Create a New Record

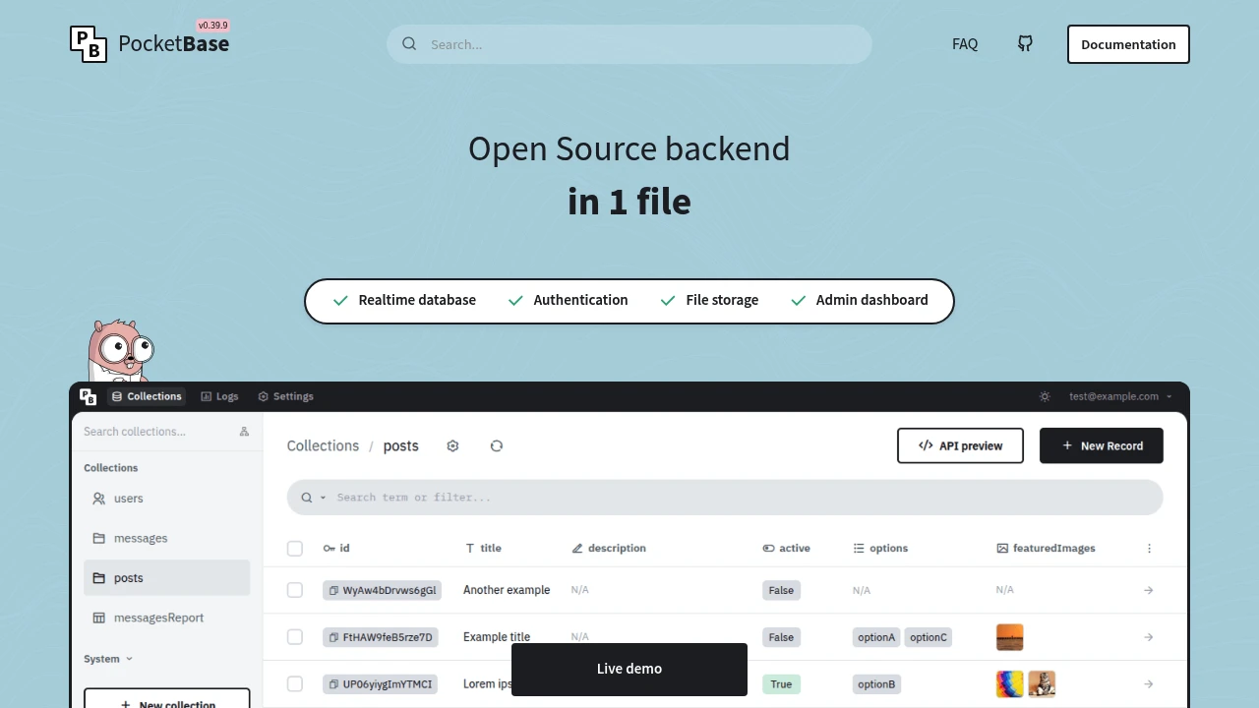(1102, 445)
